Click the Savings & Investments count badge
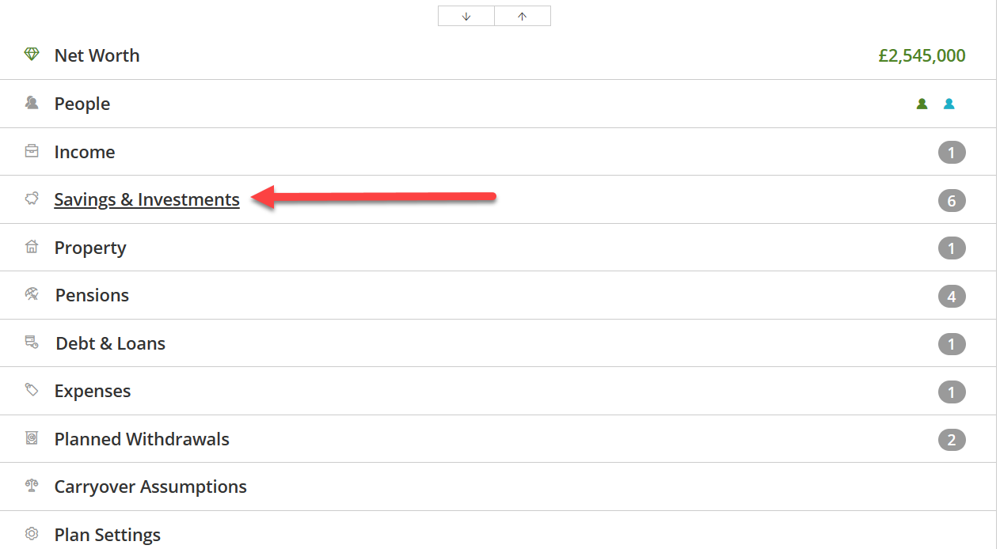This screenshot has width=1000, height=549. [x=952, y=201]
